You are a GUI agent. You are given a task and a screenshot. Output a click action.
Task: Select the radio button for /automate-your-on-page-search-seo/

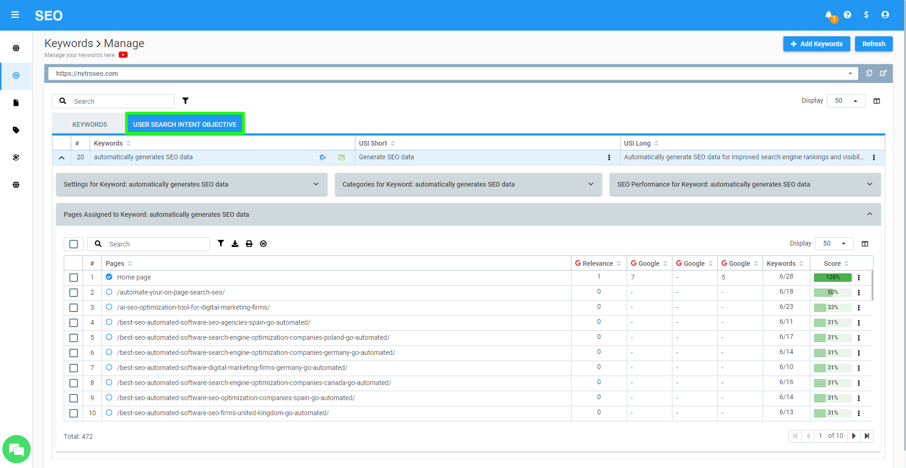[109, 293]
